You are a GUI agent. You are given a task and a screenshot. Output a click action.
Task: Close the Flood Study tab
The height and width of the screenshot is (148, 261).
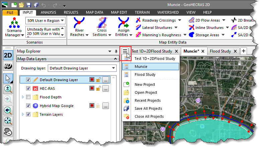pyautogui.click(x=235, y=51)
